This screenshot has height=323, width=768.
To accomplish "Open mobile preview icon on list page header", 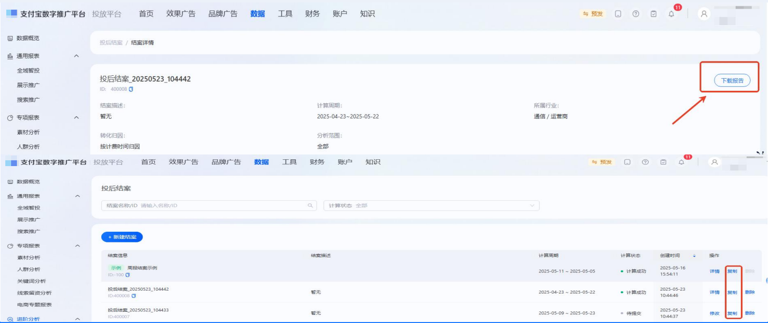I will coord(627,162).
